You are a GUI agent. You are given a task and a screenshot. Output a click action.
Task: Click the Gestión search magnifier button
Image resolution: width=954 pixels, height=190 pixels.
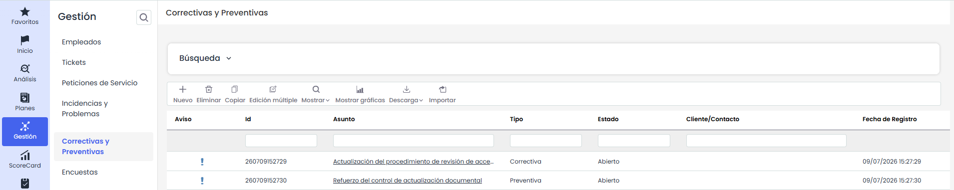click(144, 17)
